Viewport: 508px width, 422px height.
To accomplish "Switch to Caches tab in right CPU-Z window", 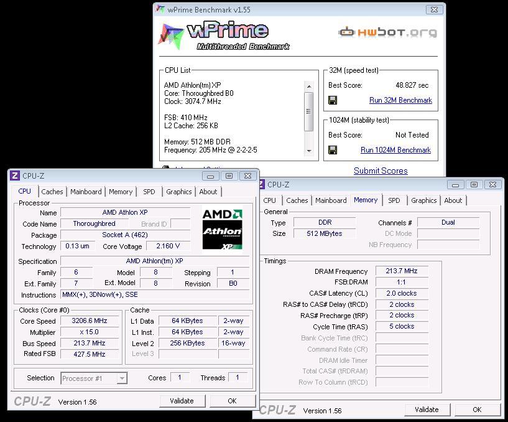I will [297, 200].
